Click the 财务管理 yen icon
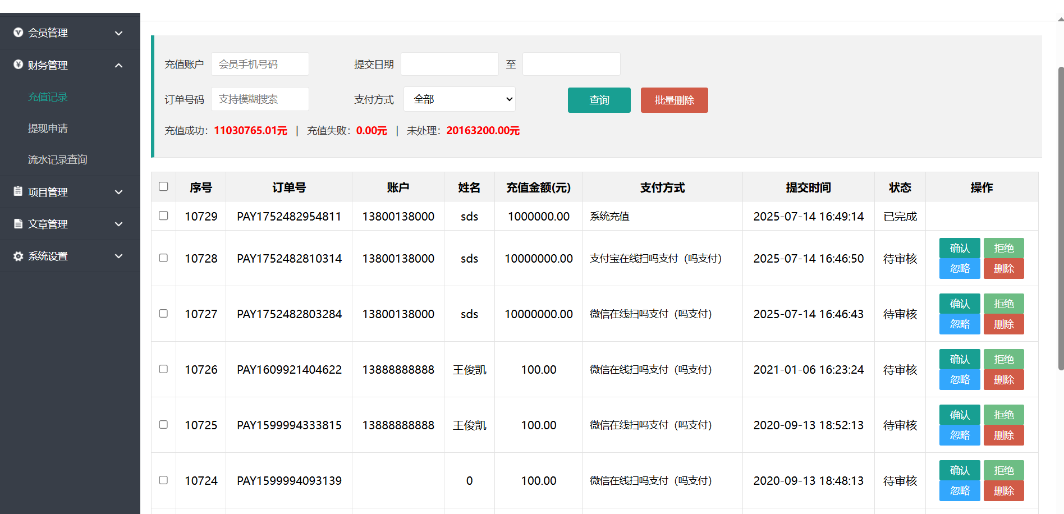The width and height of the screenshot is (1064, 514). click(18, 65)
